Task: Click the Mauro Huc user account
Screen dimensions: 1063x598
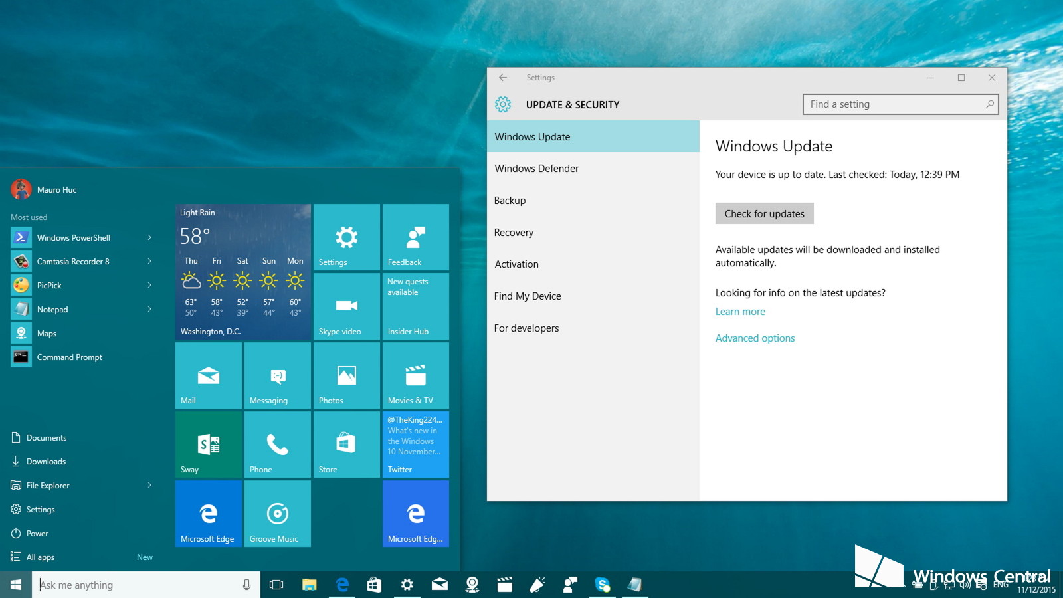Action: pos(44,189)
